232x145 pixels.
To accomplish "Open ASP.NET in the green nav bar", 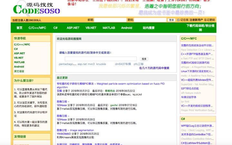I will tap(73, 28).
